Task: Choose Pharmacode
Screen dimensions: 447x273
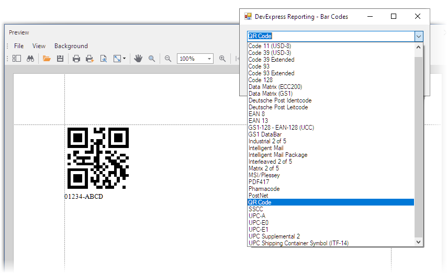Action: (331, 189)
